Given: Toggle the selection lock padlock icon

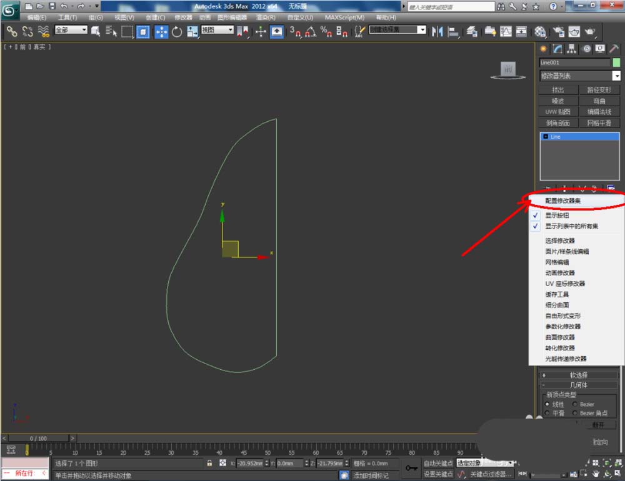Looking at the screenshot, I should click(x=209, y=464).
